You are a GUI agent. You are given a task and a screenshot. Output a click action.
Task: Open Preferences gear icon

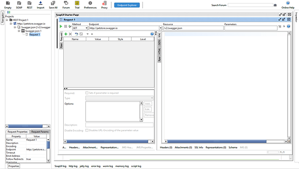pos(90,3)
